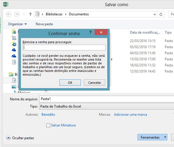Select row dated 15/02/2016 17:00
The height and width of the screenshot is (147, 174).
click(x=143, y=59)
